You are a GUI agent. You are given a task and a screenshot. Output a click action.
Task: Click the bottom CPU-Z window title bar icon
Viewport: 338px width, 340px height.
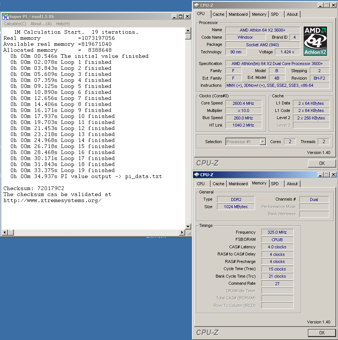197,175
